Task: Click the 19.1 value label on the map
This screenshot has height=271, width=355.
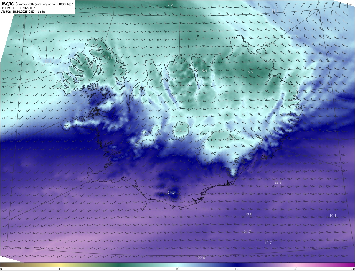Action: 333,216
